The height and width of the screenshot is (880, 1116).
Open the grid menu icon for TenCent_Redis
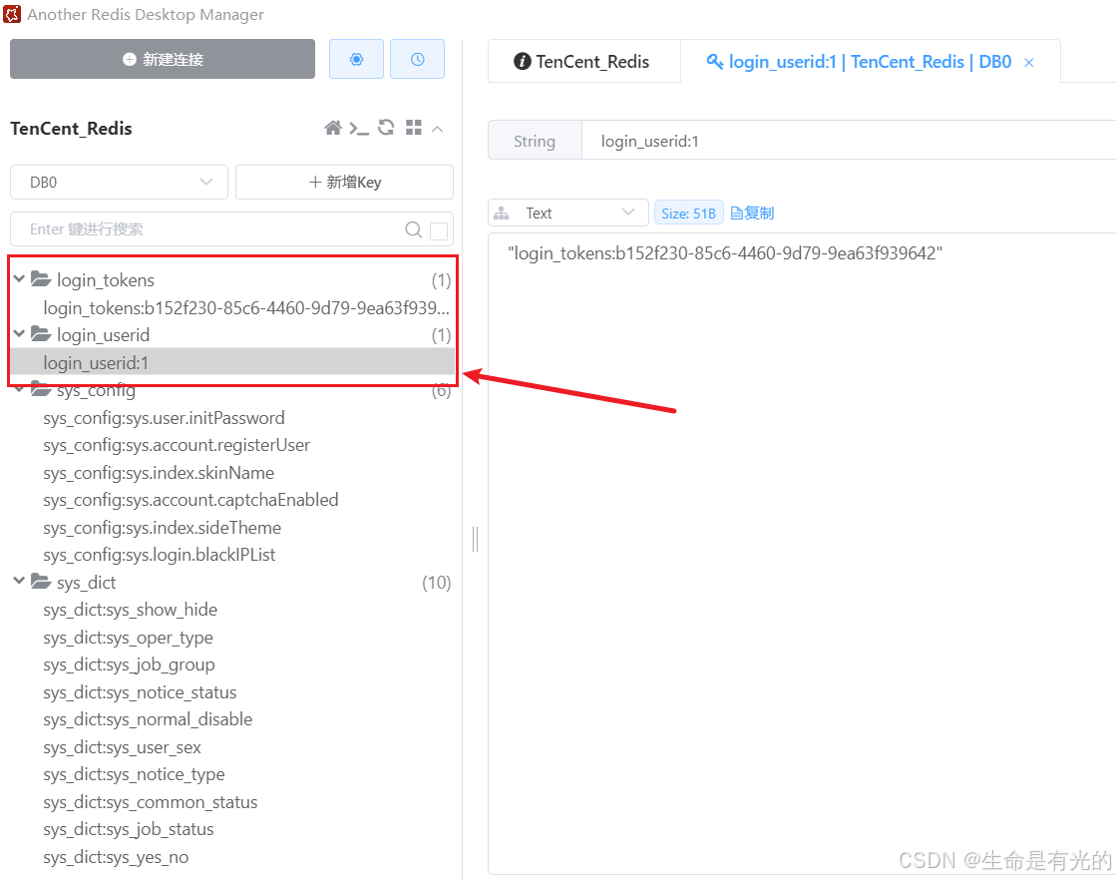click(414, 128)
